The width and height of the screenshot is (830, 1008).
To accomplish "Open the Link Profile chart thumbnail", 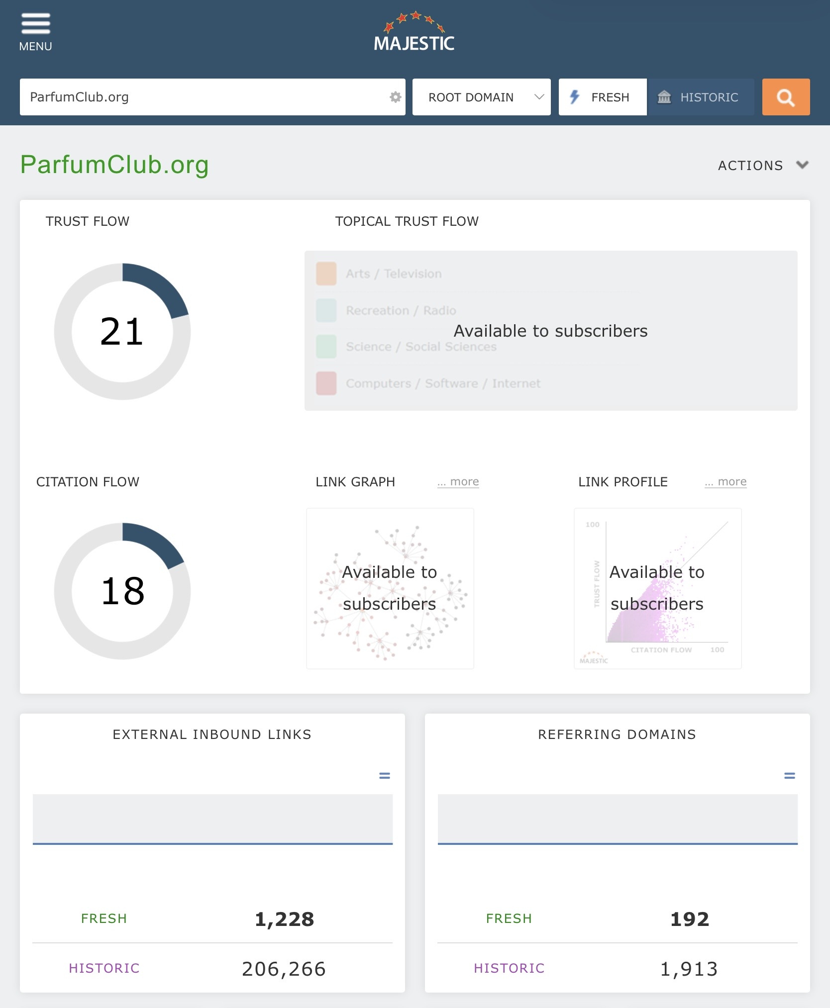I will click(658, 588).
